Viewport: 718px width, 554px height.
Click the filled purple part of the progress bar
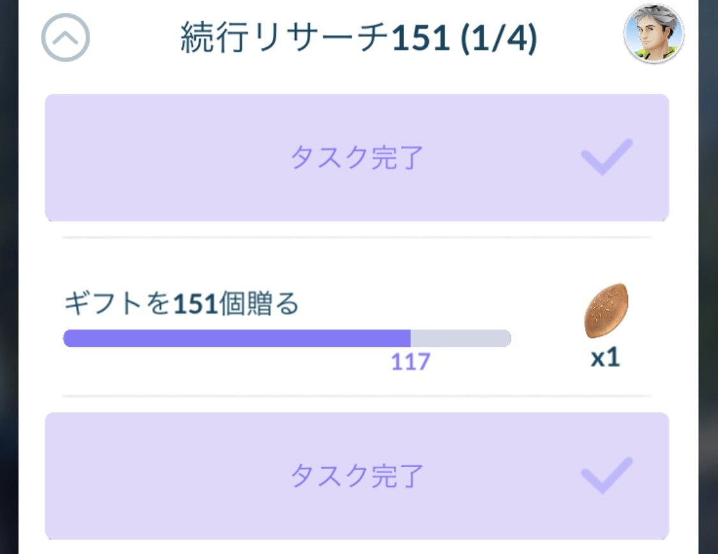coord(236,339)
